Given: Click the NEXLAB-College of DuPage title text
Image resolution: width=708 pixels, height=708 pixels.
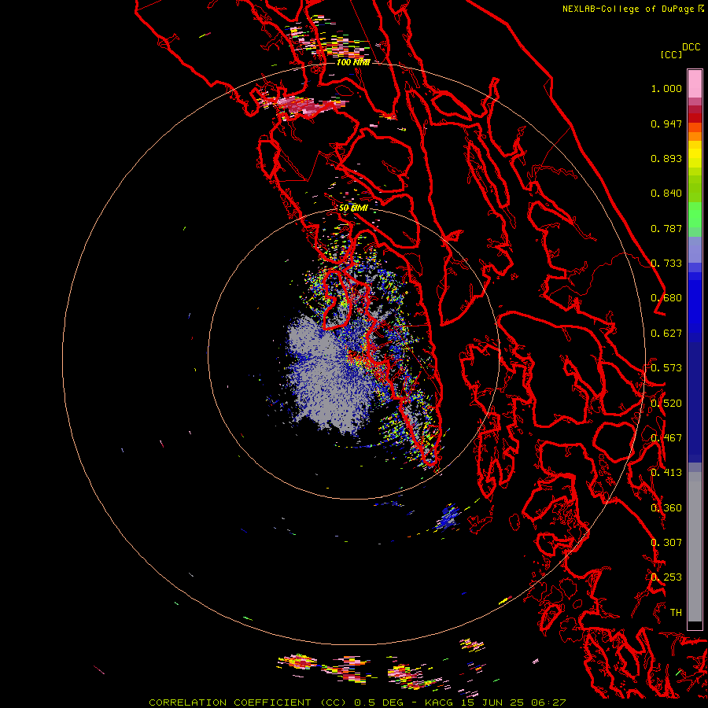Looking at the screenshot, I should [x=632, y=9].
